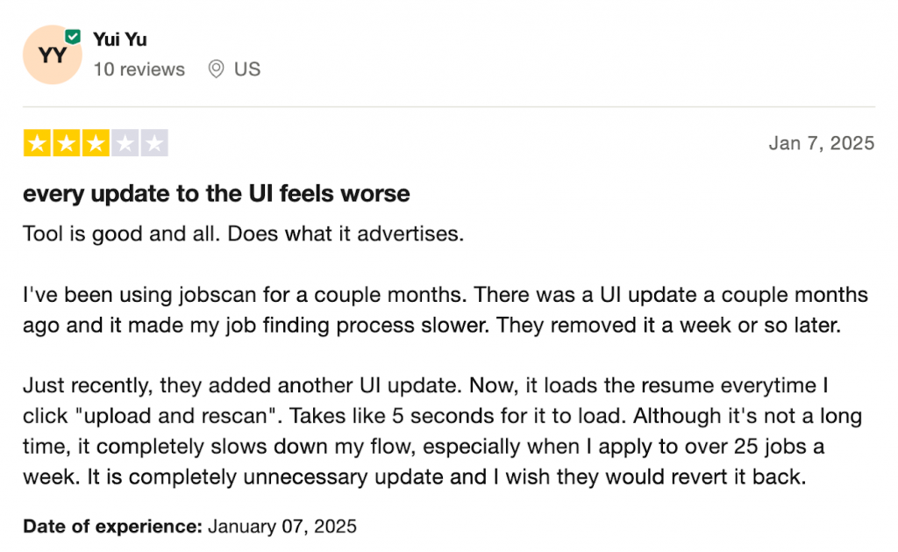Viewport: 898px width, 552px height.
Task: Open the "every update to the UI feels worse" title
Action: coord(217,193)
